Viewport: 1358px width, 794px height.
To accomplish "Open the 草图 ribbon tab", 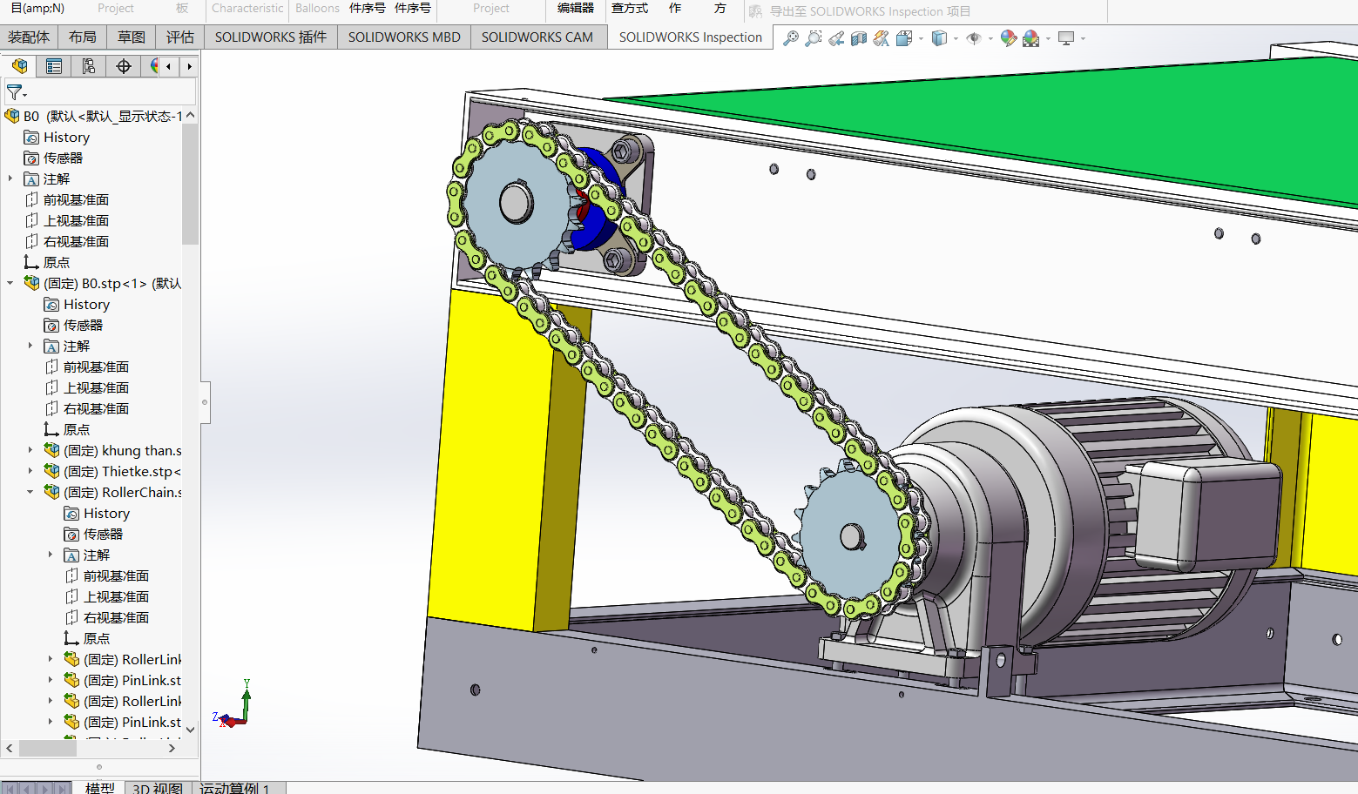I will pos(132,37).
